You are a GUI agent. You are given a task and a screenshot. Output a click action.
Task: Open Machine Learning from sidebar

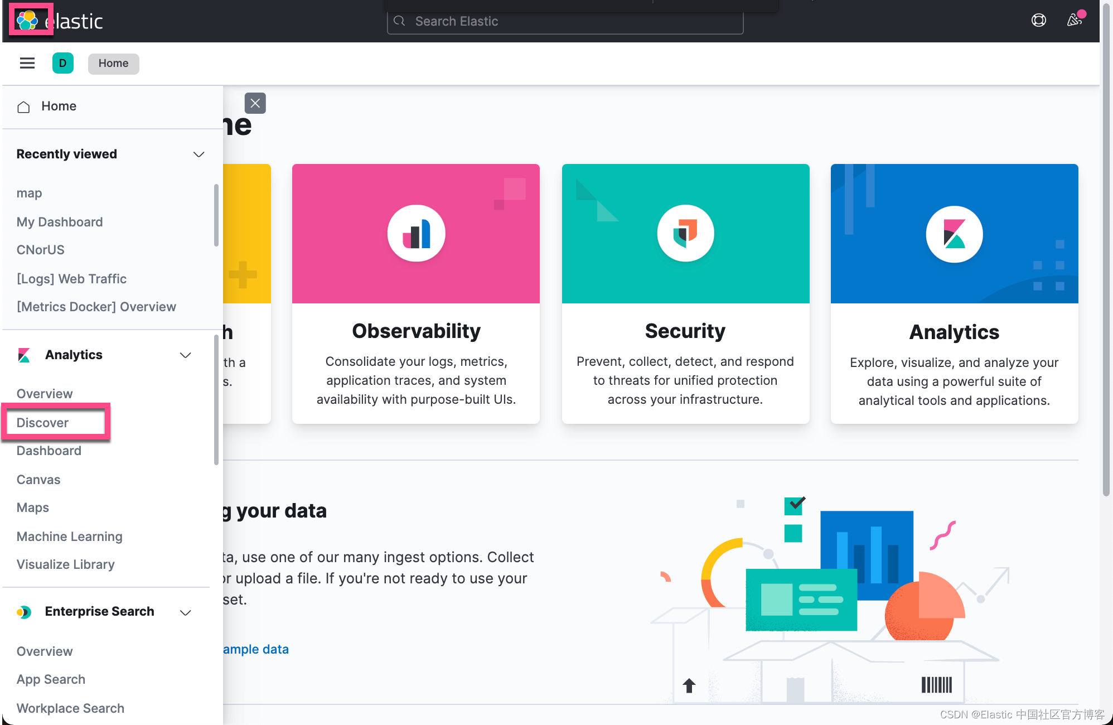point(69,536)
